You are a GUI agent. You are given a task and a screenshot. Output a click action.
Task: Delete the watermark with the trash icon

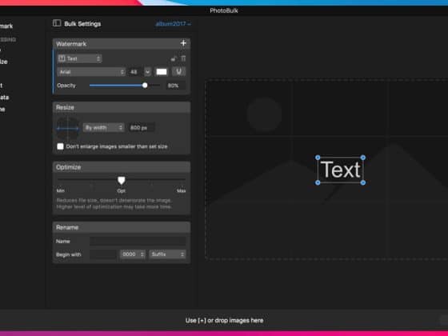tap(183, 58)
